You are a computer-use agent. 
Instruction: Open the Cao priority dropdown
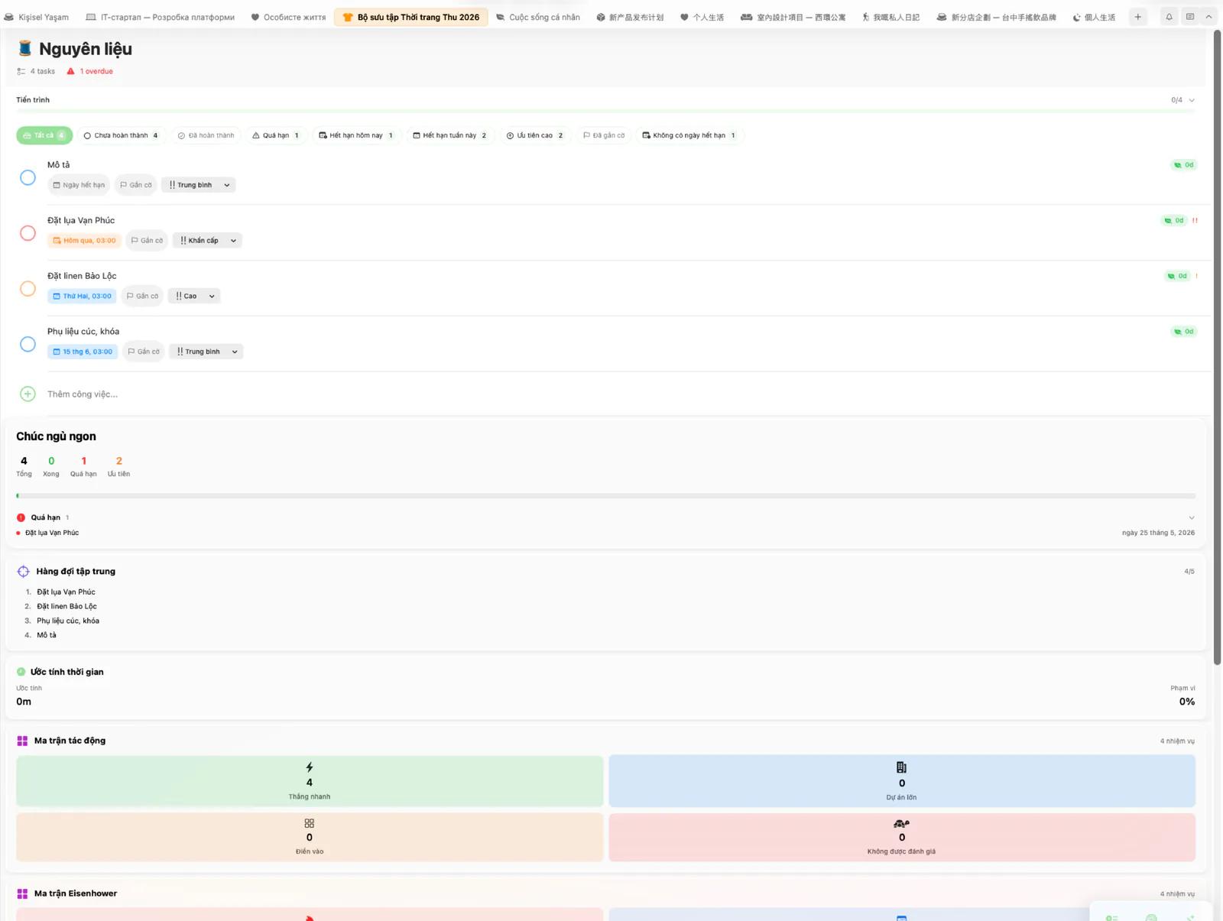(194, 296)
